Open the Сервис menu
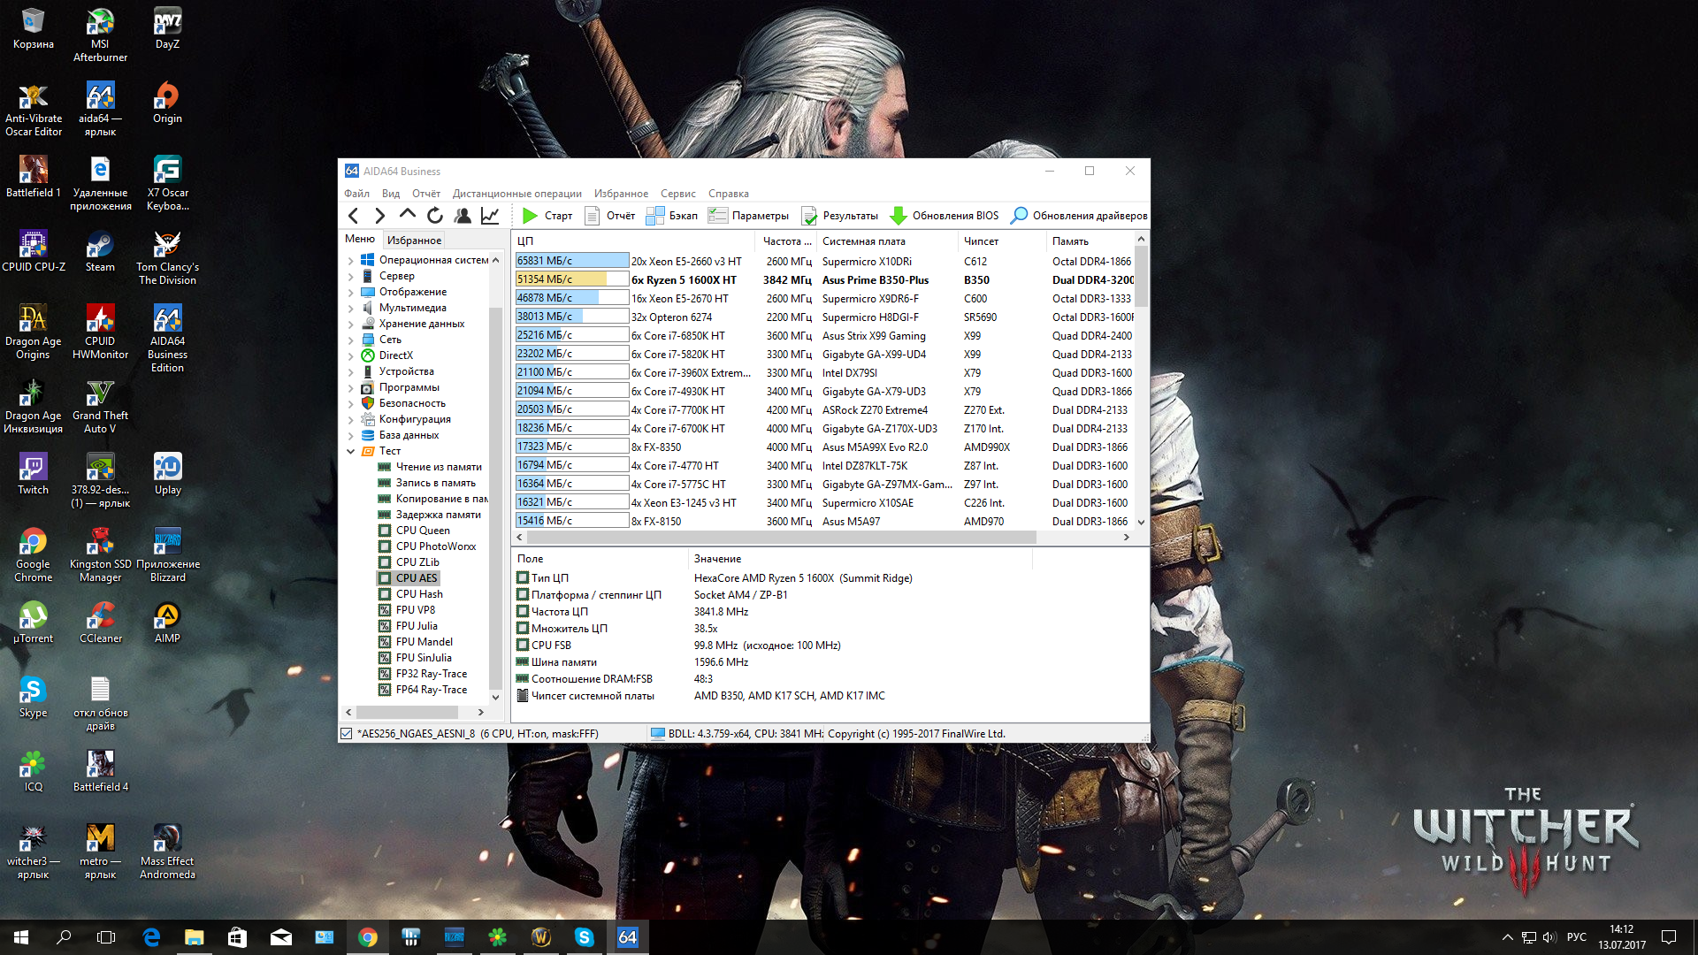The image size is (1698, 955). [677, 194]
